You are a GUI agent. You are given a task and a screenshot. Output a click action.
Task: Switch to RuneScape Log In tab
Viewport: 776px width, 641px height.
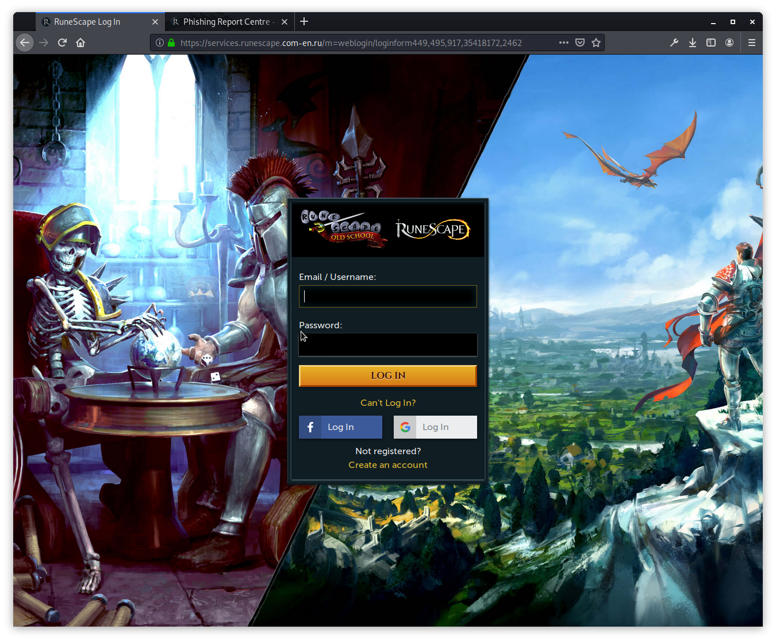point(87,22)
